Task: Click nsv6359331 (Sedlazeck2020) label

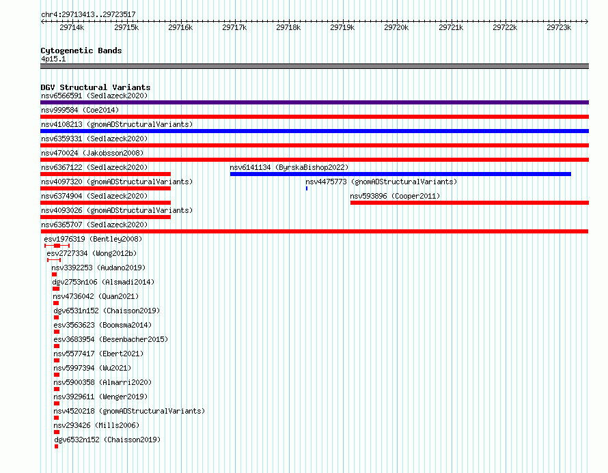Action: point(94,139)
